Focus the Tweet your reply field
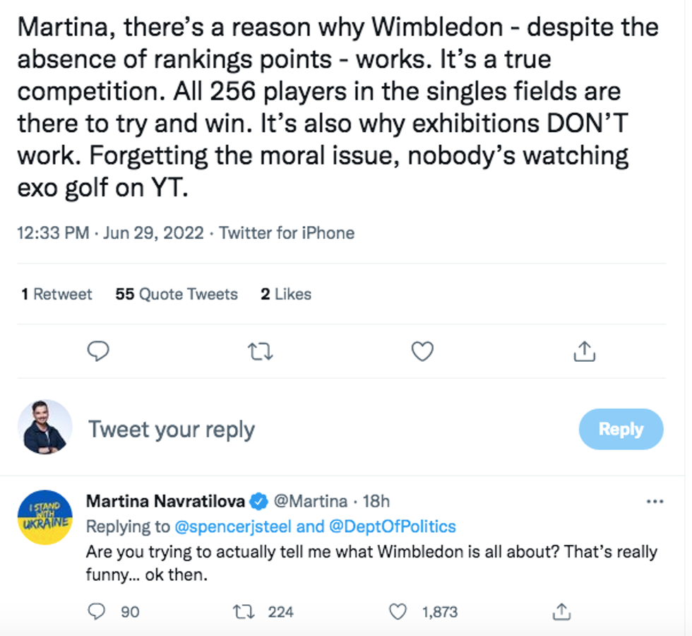692x636 pixels. pyautogui.click(x=282, y=429)
